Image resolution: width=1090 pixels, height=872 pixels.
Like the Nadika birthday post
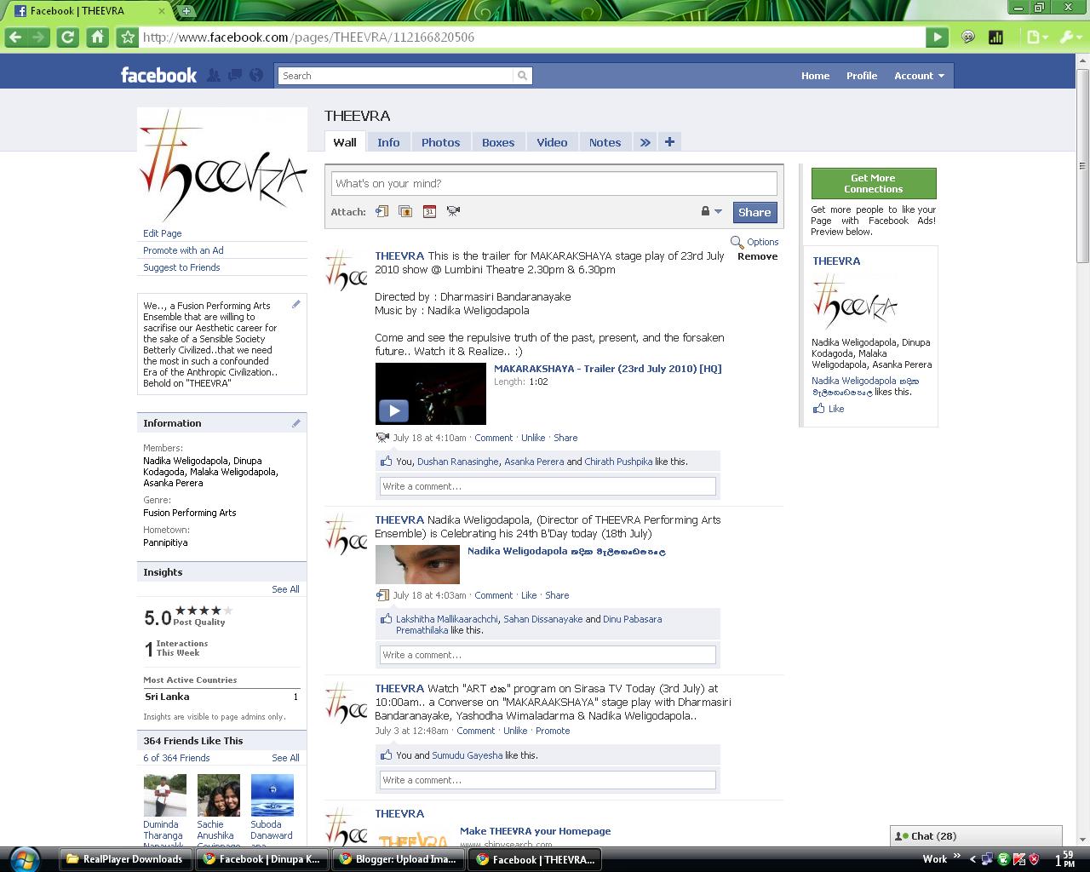tap(529, 595)
